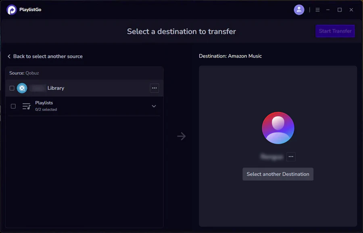
Task: Expand the Playlists section chevron
Action: (x=154, y=106)
